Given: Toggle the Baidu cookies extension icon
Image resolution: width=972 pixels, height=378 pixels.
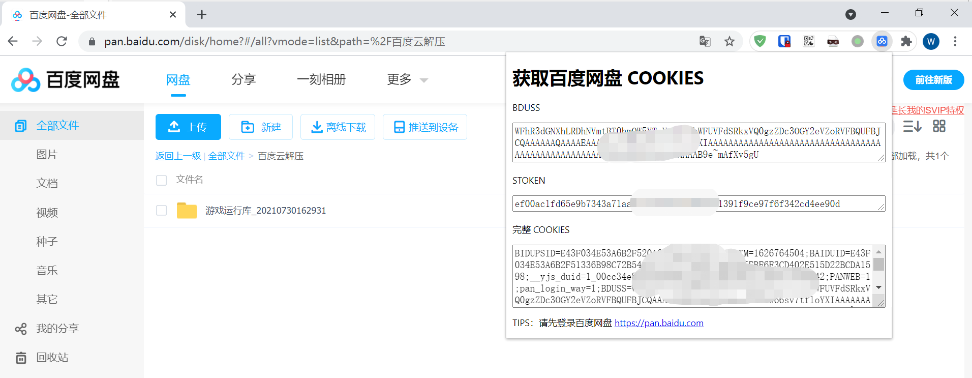Looking at the screenshot, I should (882, 41).
